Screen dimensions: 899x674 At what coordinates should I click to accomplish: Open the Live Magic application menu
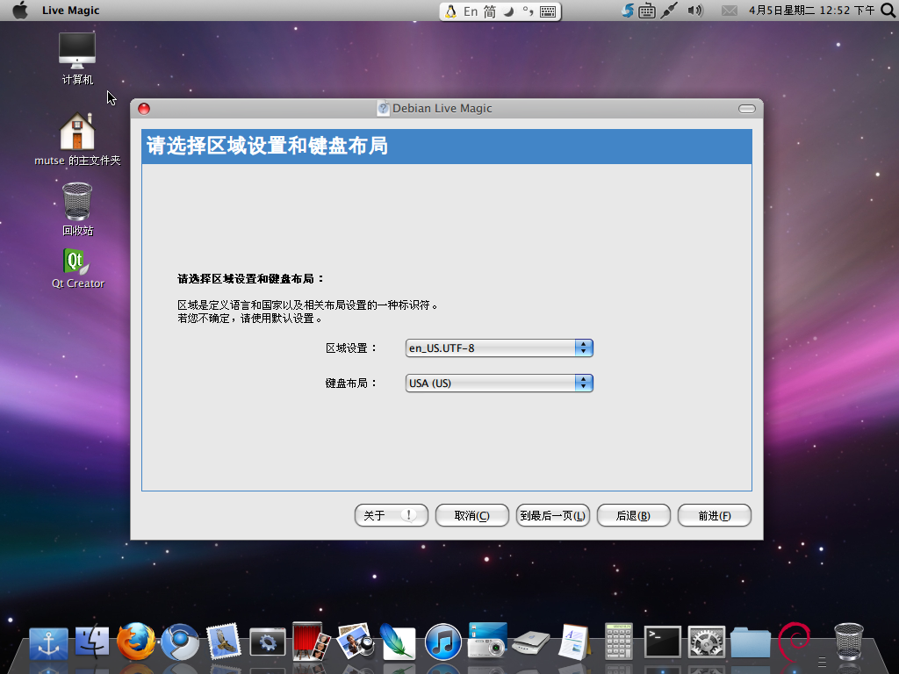70,11
